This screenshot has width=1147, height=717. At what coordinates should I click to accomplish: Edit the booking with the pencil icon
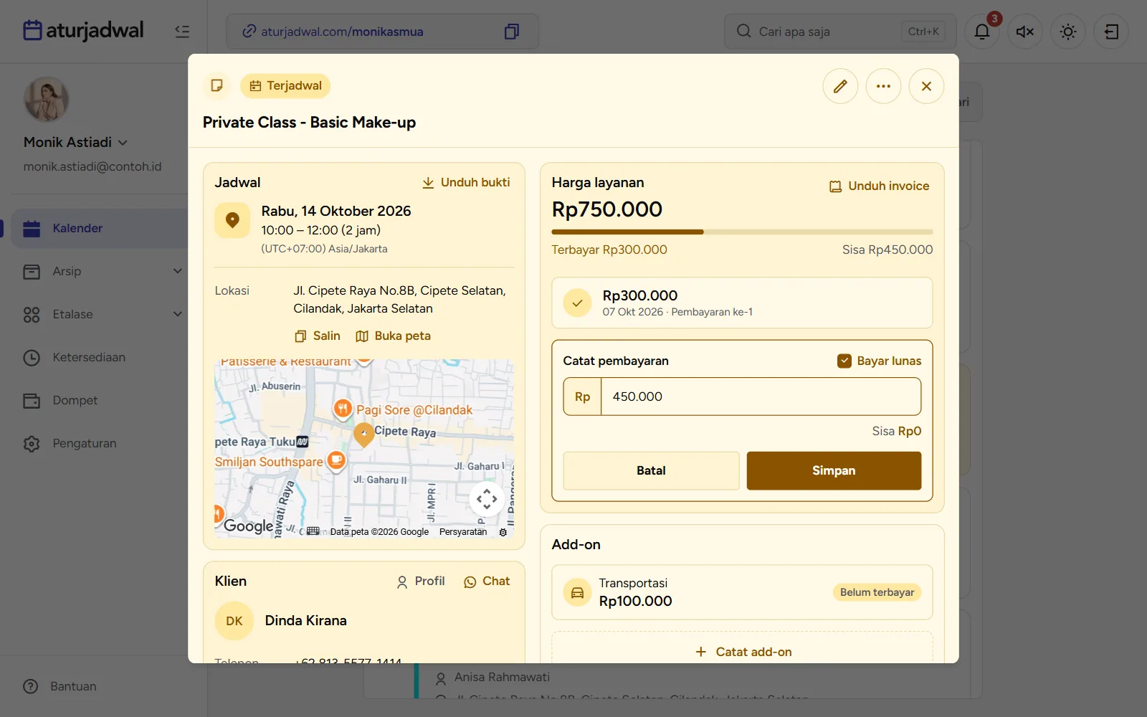(x=840, y=86)
